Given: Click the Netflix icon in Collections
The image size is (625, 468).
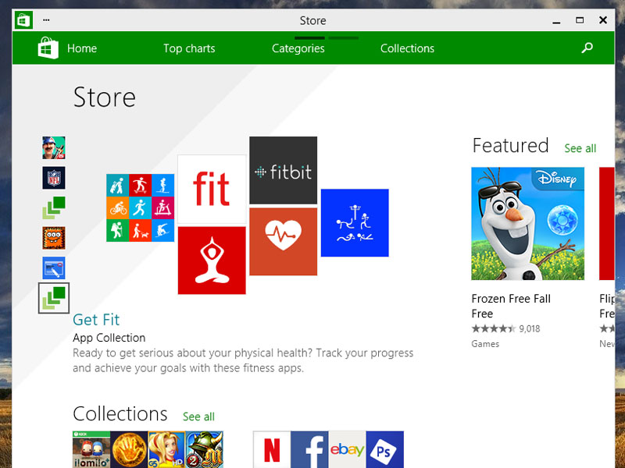Looking at the screenshot, I should (271, 449).
